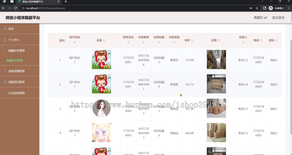Open the 我的评论管理 sidebar menu

click(x=19, y=82)
